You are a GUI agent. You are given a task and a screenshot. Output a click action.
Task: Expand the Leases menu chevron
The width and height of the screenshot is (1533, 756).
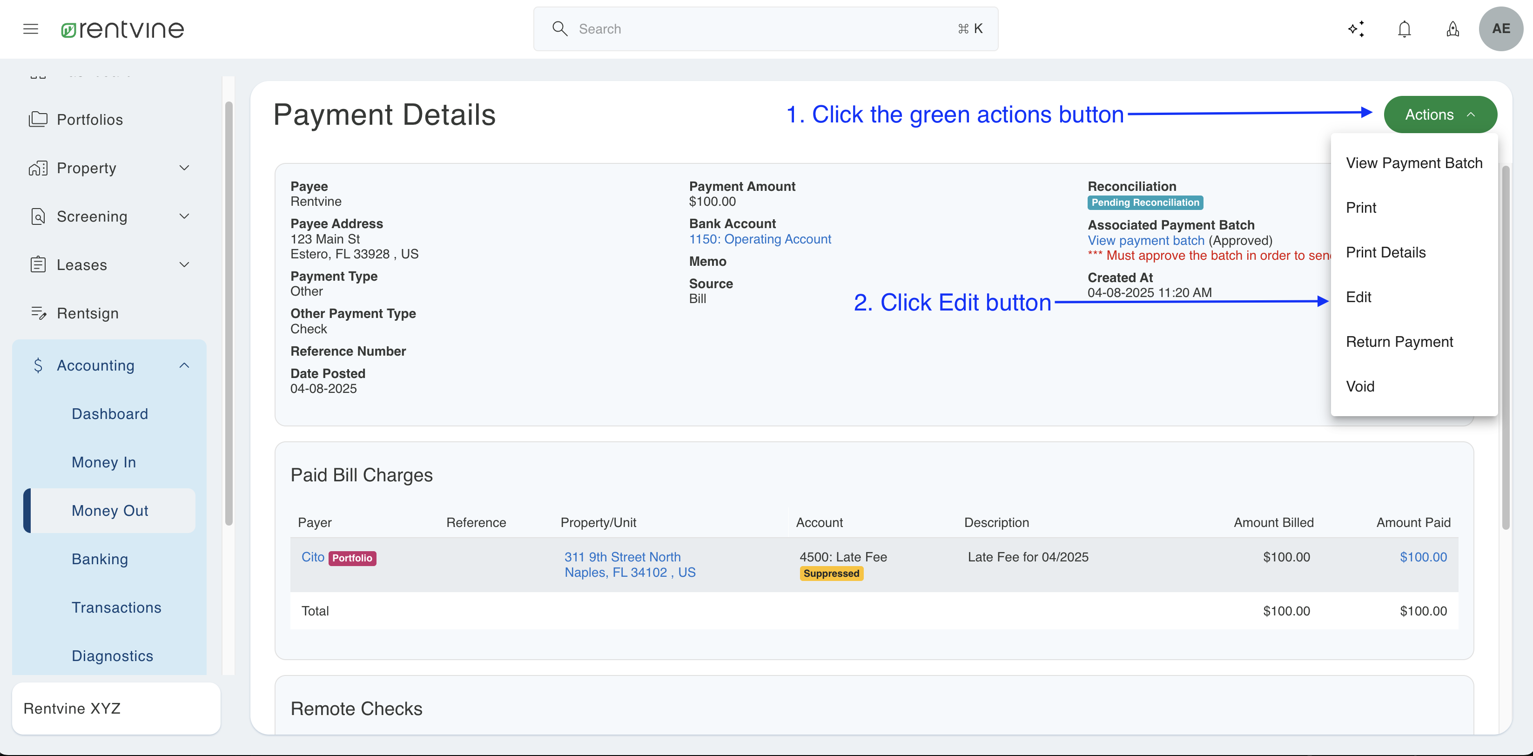click(184, 264)
